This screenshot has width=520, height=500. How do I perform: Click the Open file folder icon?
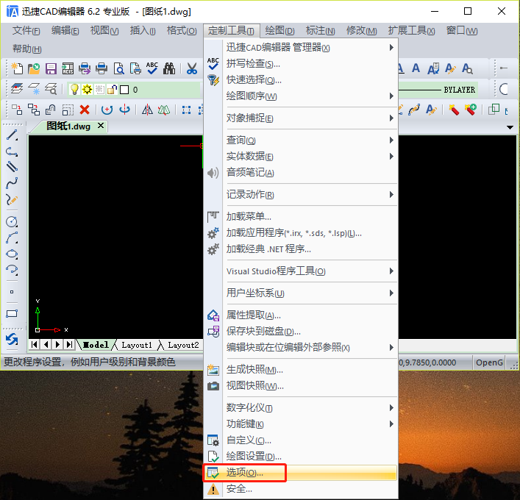pyautogui.click(x=34, y=68)
